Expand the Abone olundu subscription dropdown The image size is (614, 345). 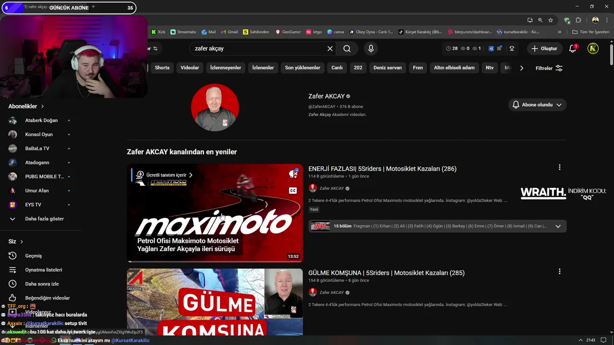pos(537,104)
